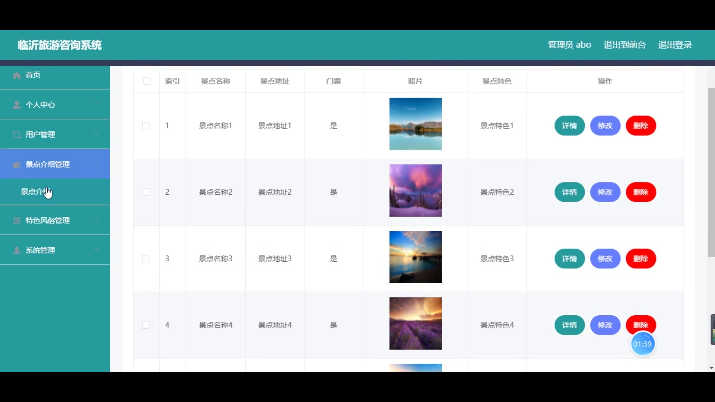Viewport: 715px width, 402px height.
Task: Click cell 景点特色4
Action: (x=497, y=325)
